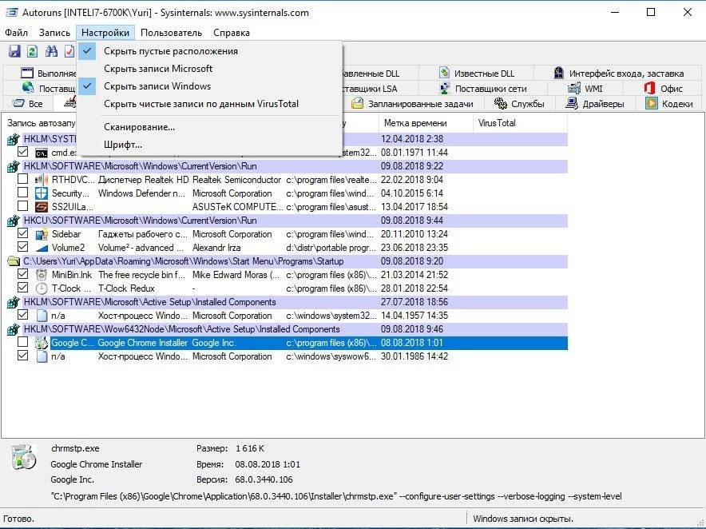This screenshot has width=706, height=529.
Task: Choose Скрыть записи Microsoft in menu
Action: (x=209, y=69)
